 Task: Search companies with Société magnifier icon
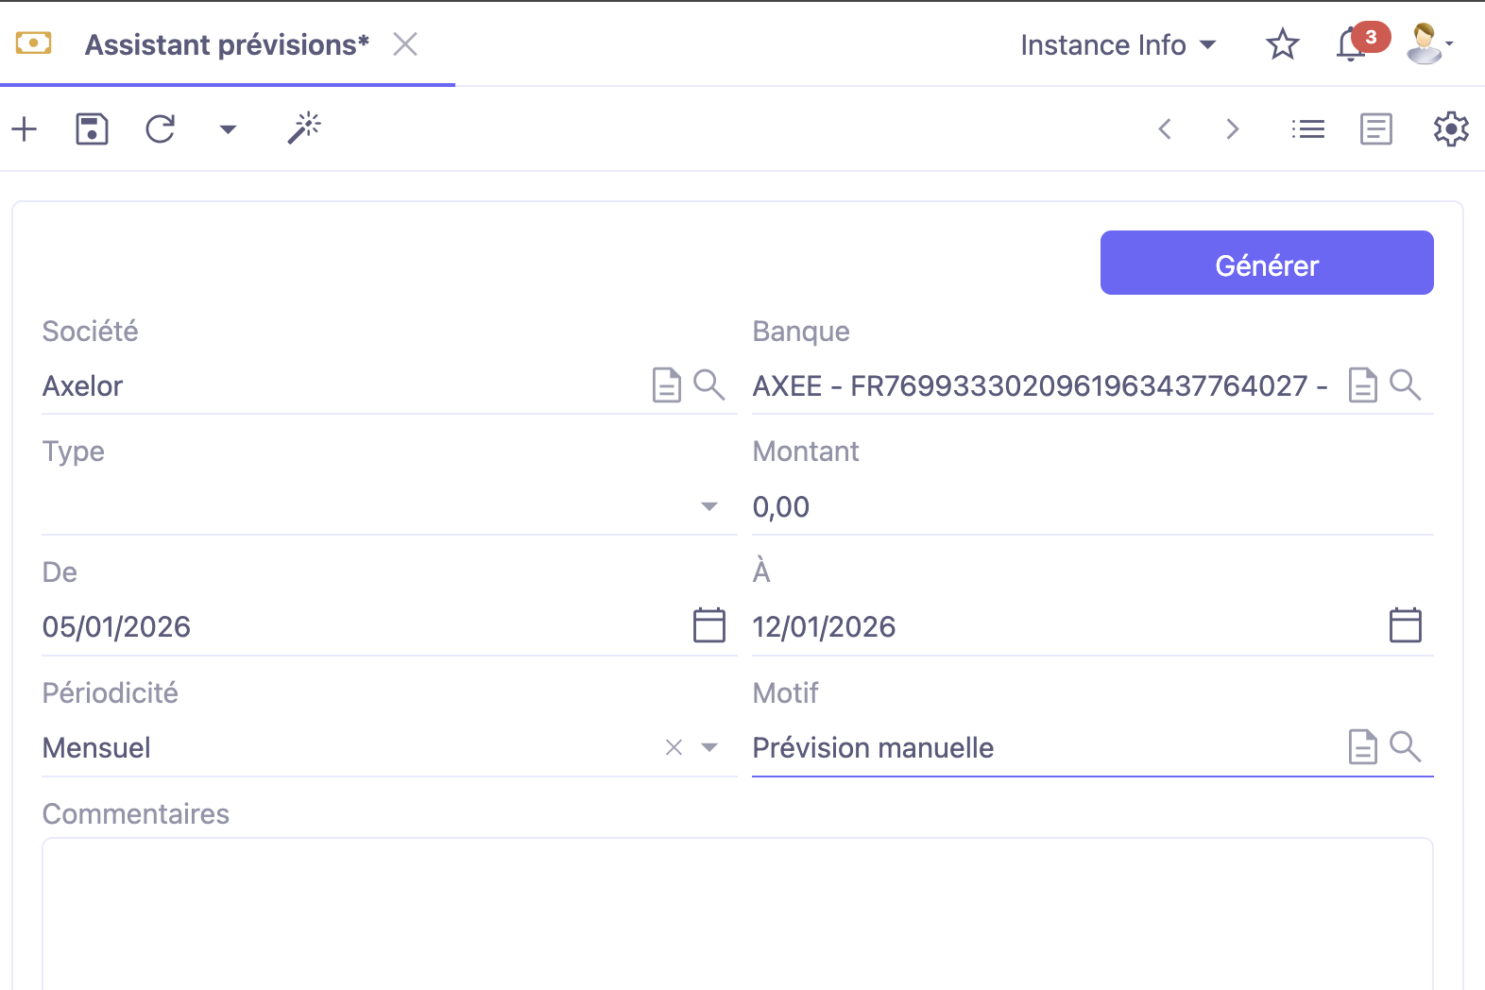point(708,384)
